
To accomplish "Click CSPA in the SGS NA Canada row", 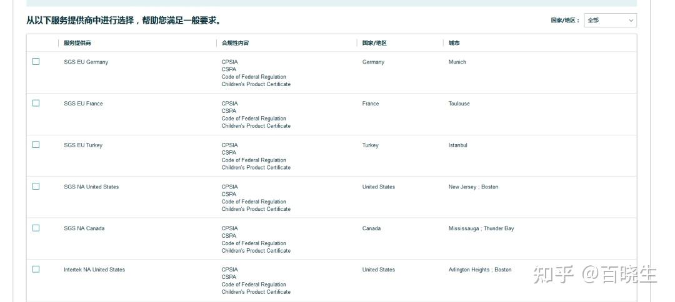I will click(x=229, y=236).
